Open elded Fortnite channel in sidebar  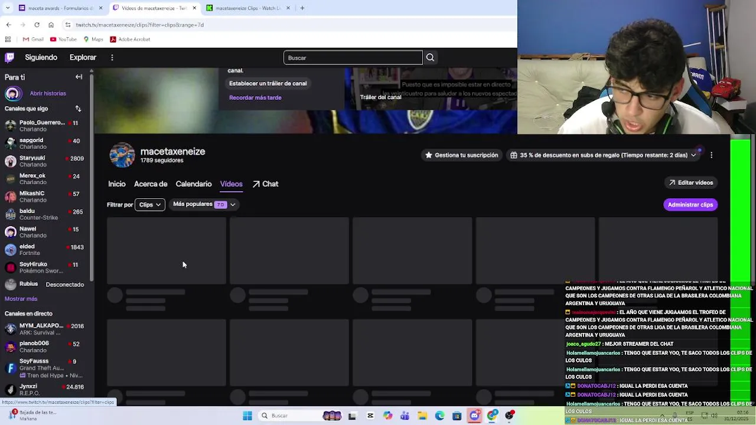[x=44, y=250]
